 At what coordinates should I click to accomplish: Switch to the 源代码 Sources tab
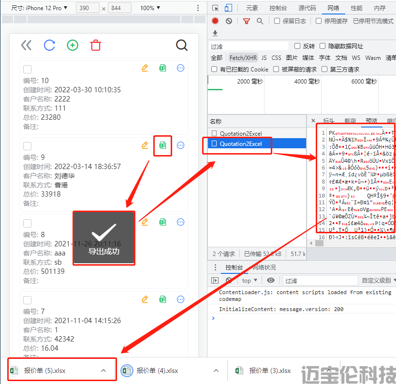click(x=307, y=8)
